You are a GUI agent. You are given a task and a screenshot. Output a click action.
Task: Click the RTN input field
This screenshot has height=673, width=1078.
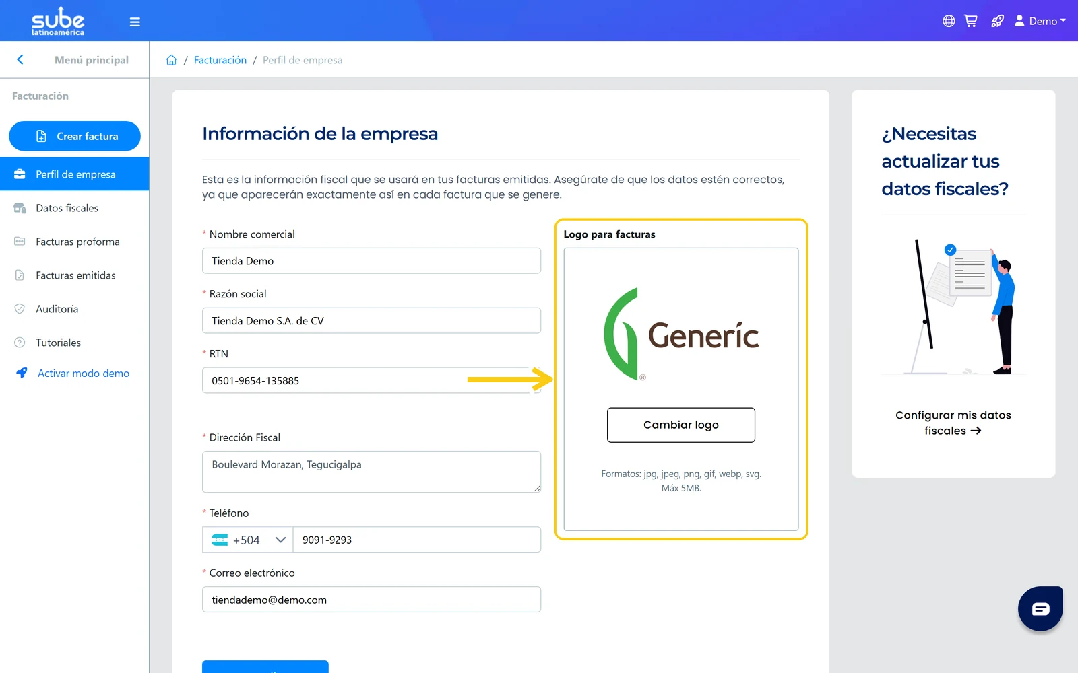click(x=371, y=380)
